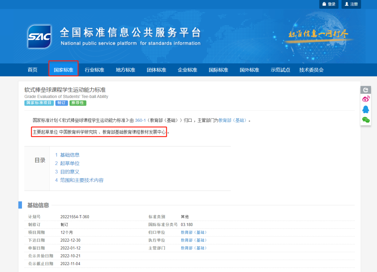377x272 pixels.
Task: Click the 下达日期 value 2022-12-30
Action: click(x=71, y=240)
